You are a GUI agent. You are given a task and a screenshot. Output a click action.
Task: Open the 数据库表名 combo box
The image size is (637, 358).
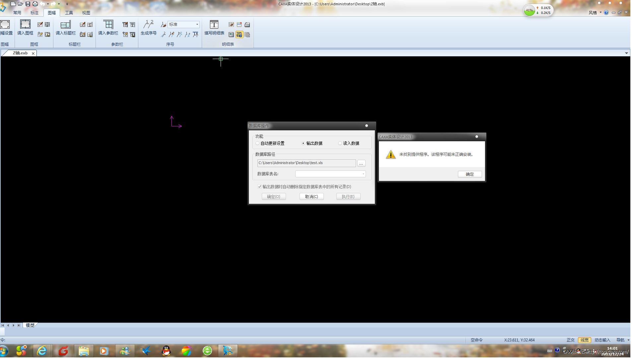tap(330, 174)
